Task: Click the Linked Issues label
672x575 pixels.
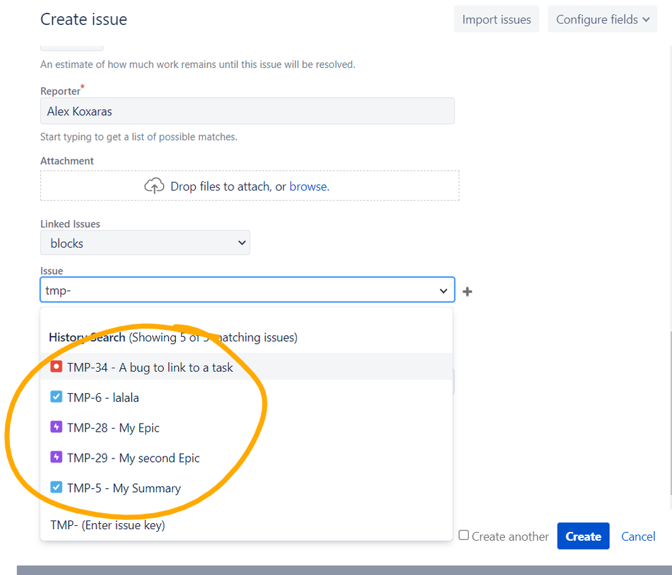Action: coord(70,224)
